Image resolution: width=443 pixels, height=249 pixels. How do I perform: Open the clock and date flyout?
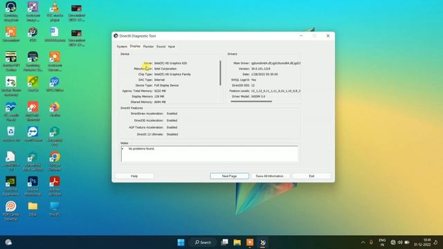(423, 242)
